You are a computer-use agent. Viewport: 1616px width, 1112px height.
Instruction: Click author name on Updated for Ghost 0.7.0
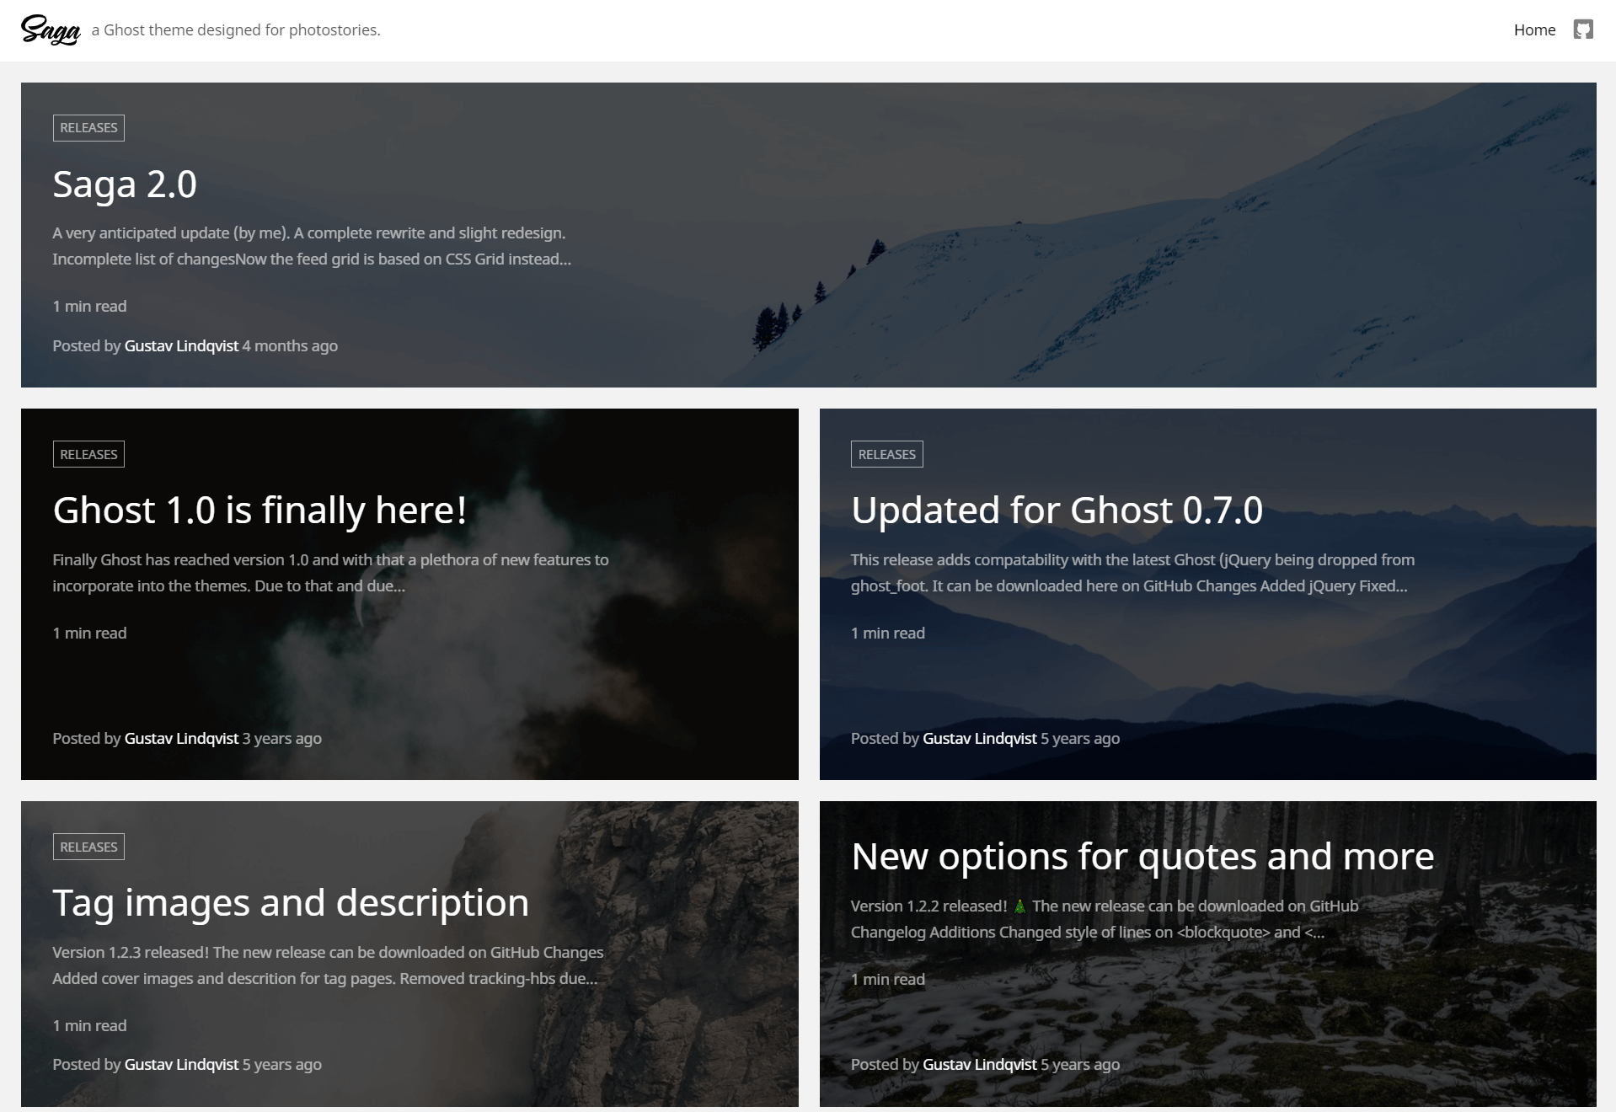[x=979, y=738]
